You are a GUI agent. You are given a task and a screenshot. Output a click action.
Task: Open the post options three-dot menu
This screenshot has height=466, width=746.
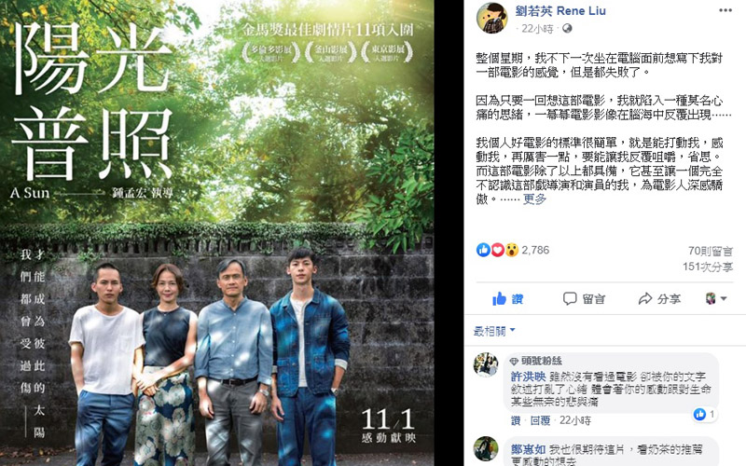coord(725,10)
